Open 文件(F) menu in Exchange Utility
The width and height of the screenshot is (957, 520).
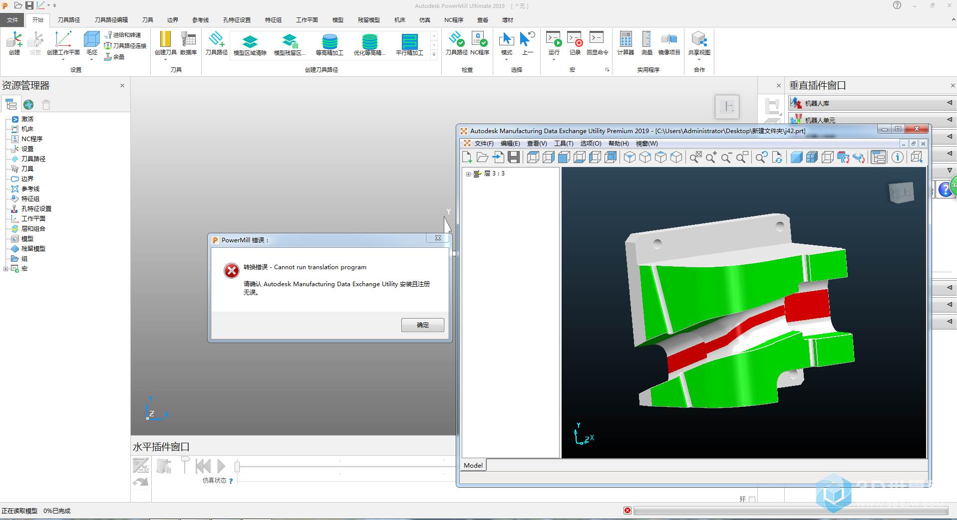tap(484, 144)
